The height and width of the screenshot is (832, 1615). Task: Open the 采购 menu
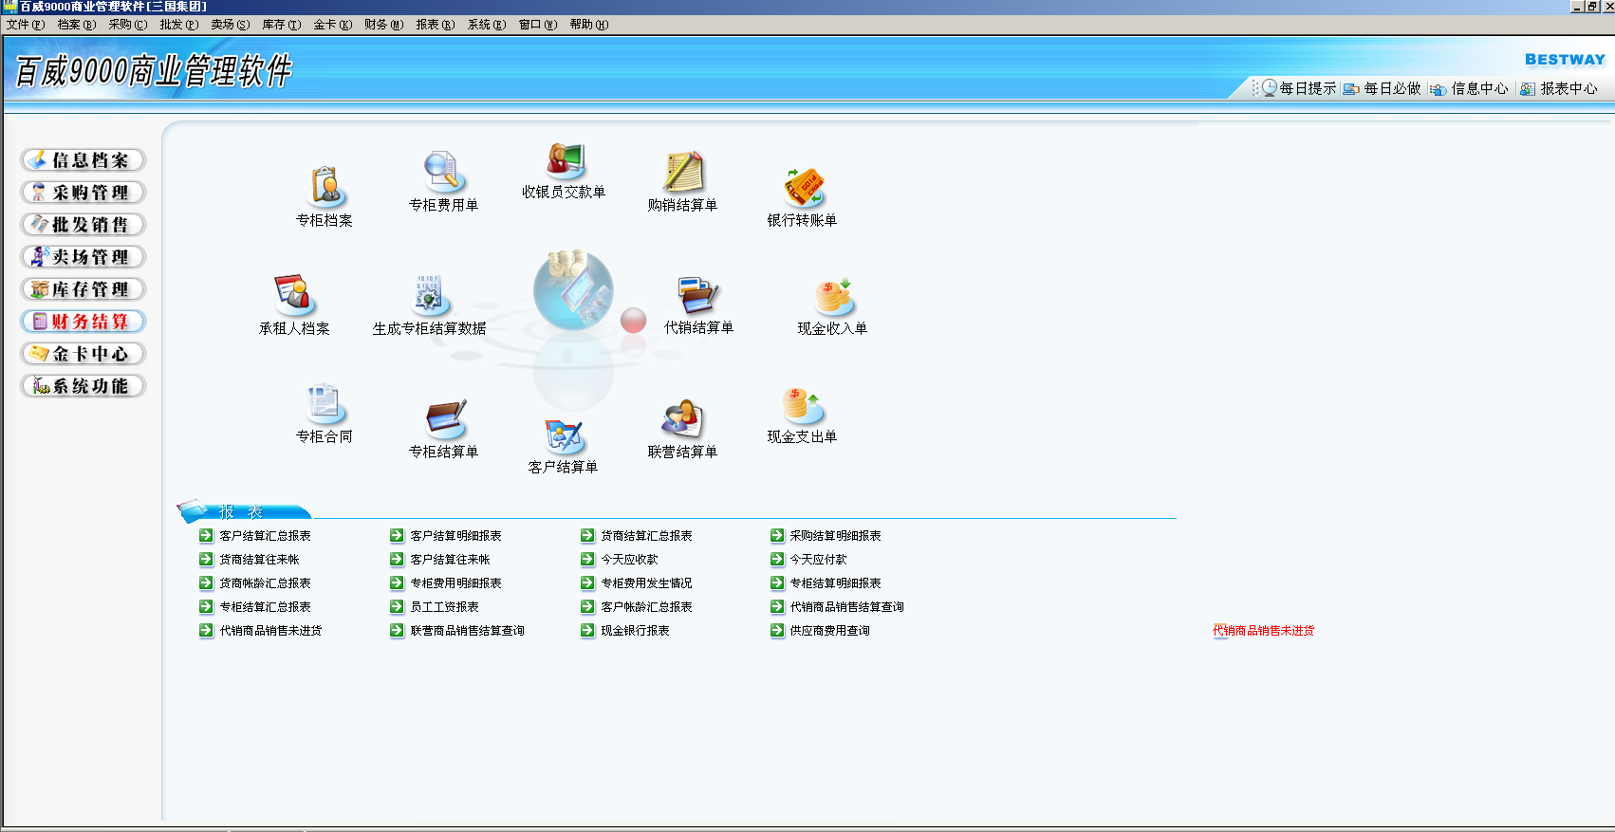[128, 25]
